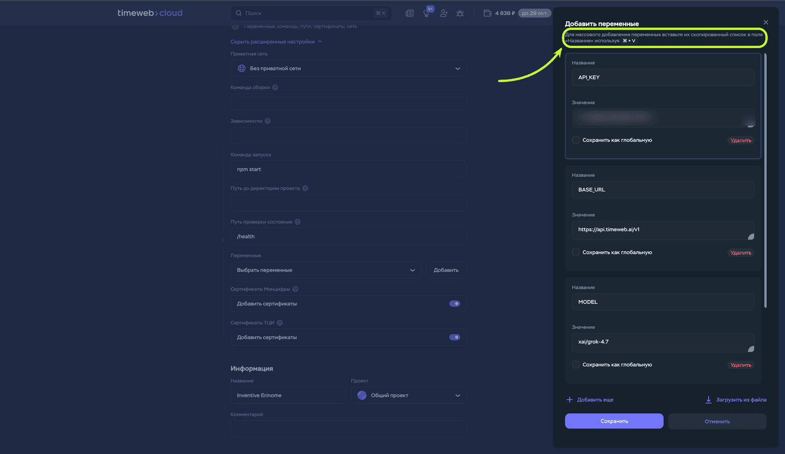Click the help icon next to Зависимости
This screenshot has height=454, width=785.
click(268, 121)
